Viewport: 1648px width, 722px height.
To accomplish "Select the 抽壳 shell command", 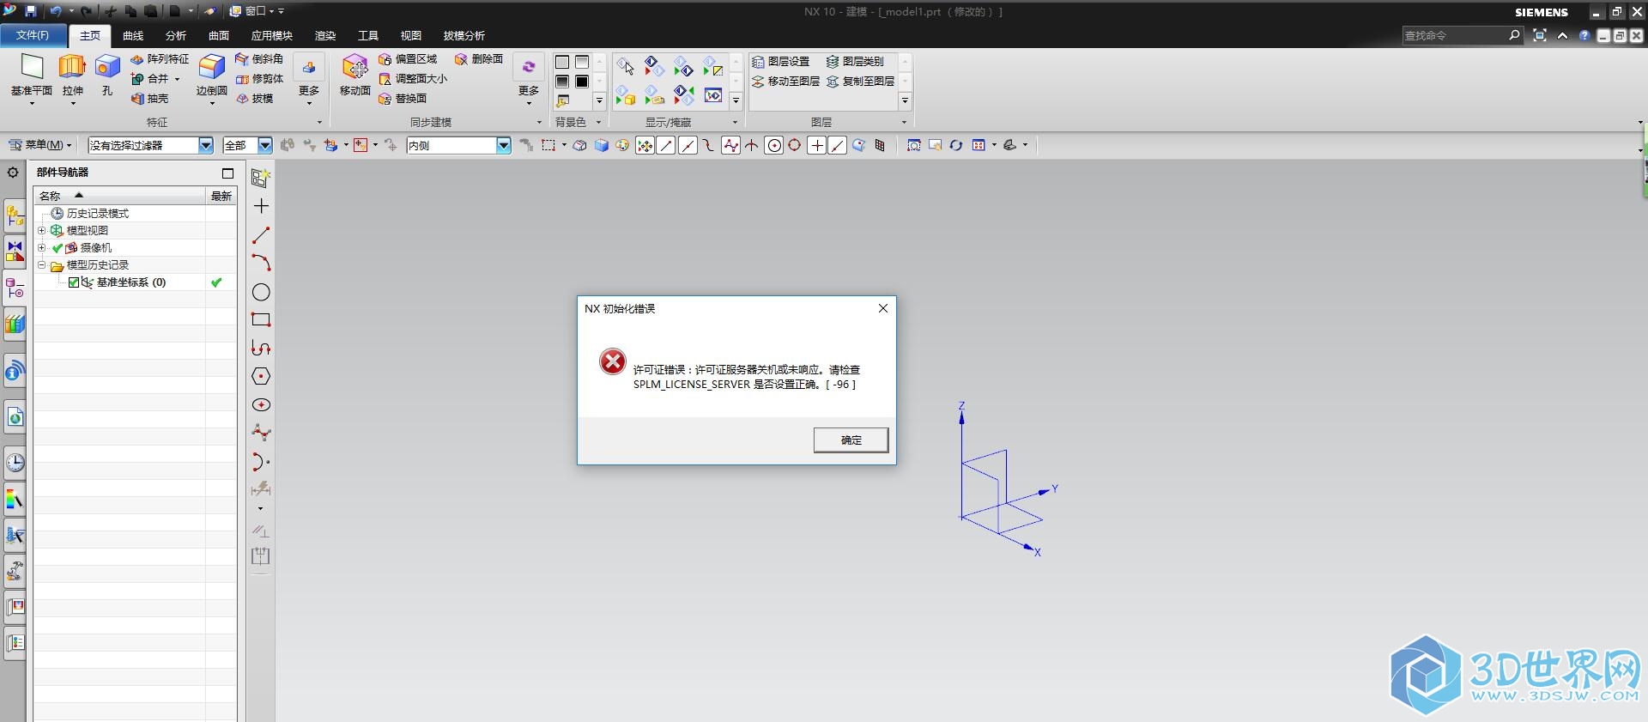I will coord(149,99).
